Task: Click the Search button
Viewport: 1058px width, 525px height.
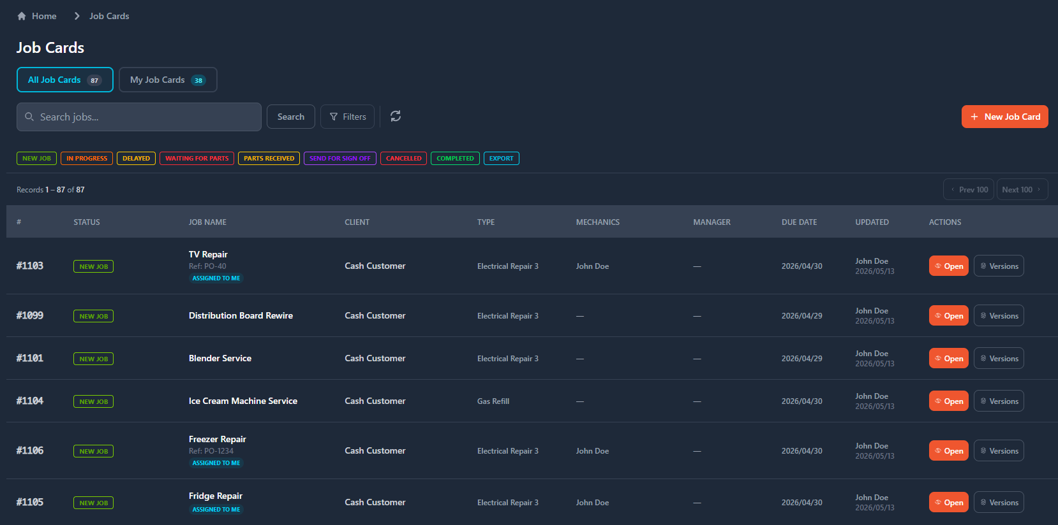Action: click(291, 117)
